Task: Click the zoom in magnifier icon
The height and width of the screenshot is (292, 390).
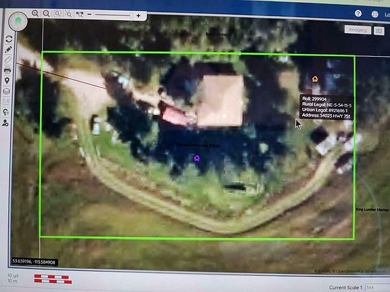Action: tap(35, 13)
